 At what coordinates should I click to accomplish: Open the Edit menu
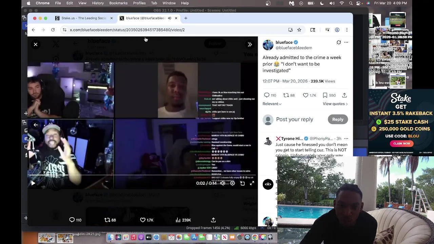[x=70, y=3]
